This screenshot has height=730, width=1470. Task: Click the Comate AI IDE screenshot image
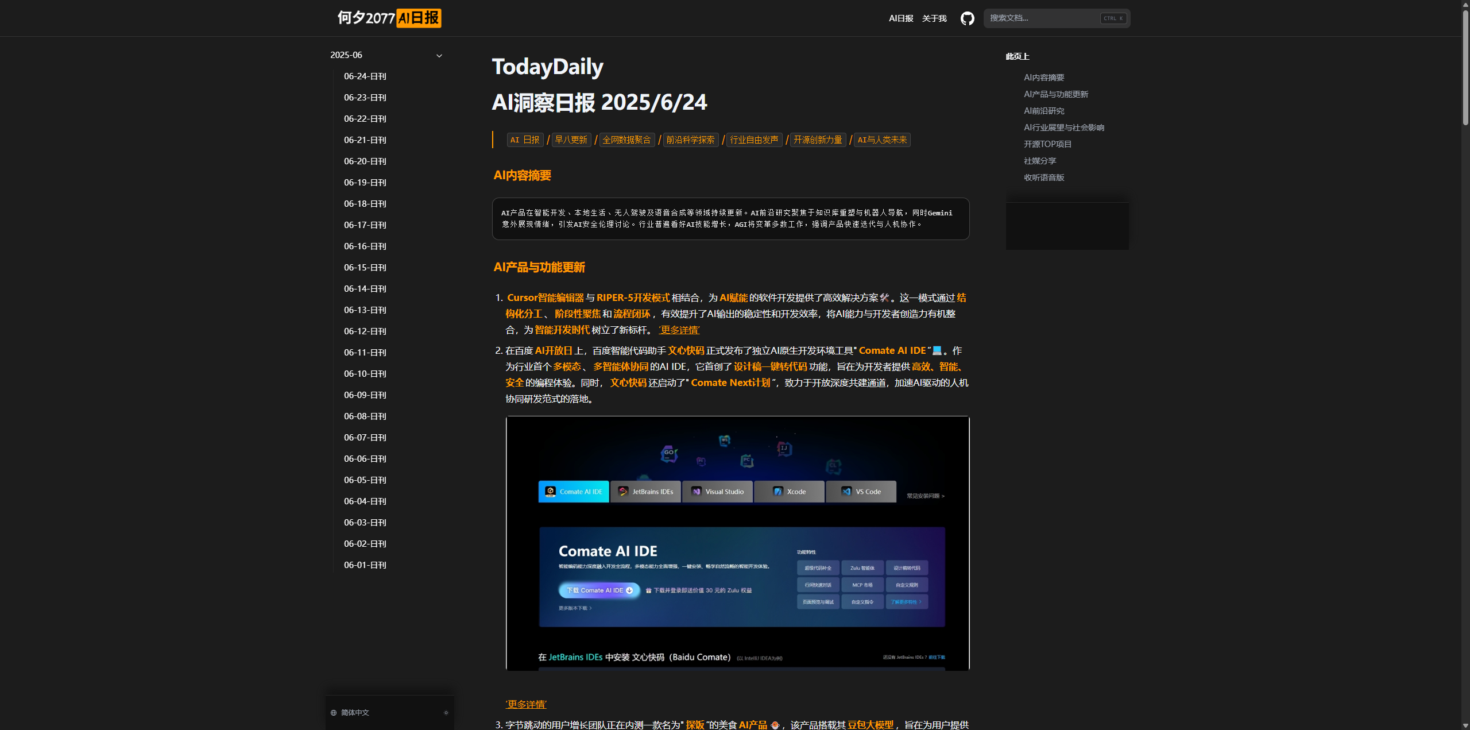[737, 543]
